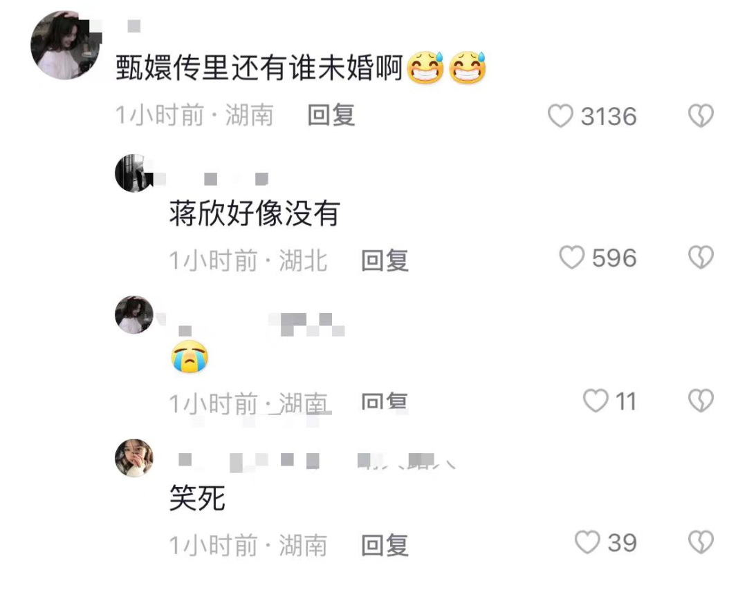
Task: Dislike the 蒋欣好像没有 reply
Action: [701, 258]
